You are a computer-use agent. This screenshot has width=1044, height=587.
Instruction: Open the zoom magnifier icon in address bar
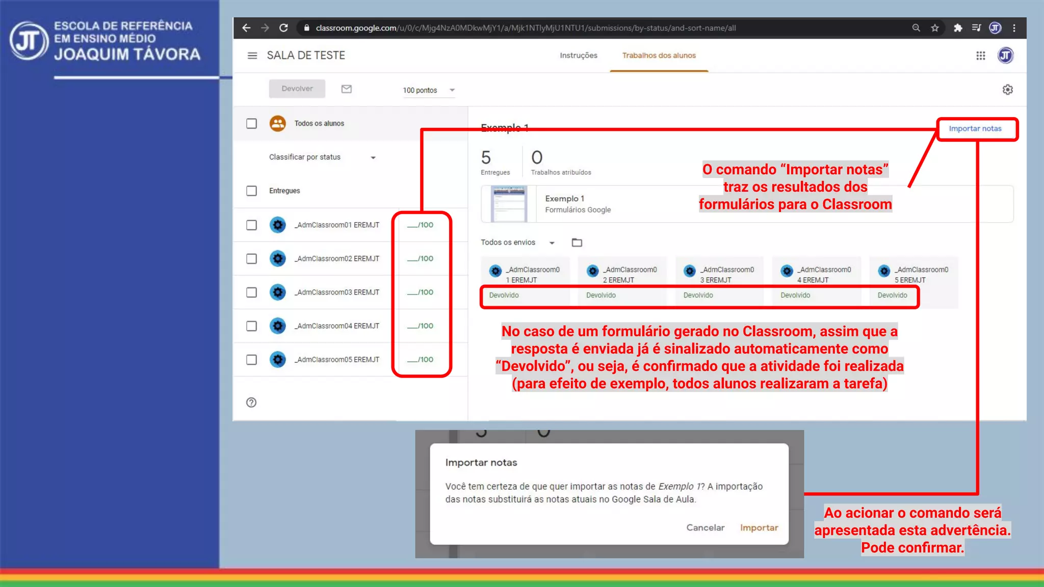tap(916, 28)
